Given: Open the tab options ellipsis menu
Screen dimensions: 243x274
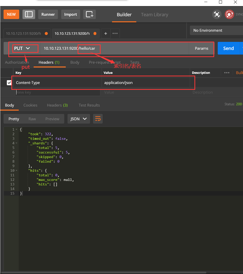Looking at the screenshot, I should point(115,33).
